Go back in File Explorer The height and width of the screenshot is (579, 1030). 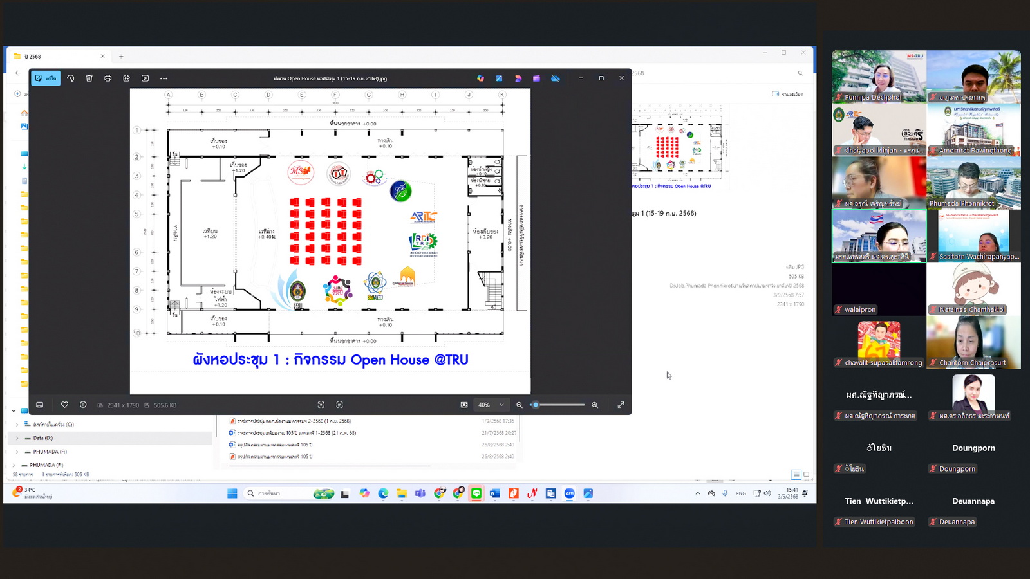click(x=18, y=73)
